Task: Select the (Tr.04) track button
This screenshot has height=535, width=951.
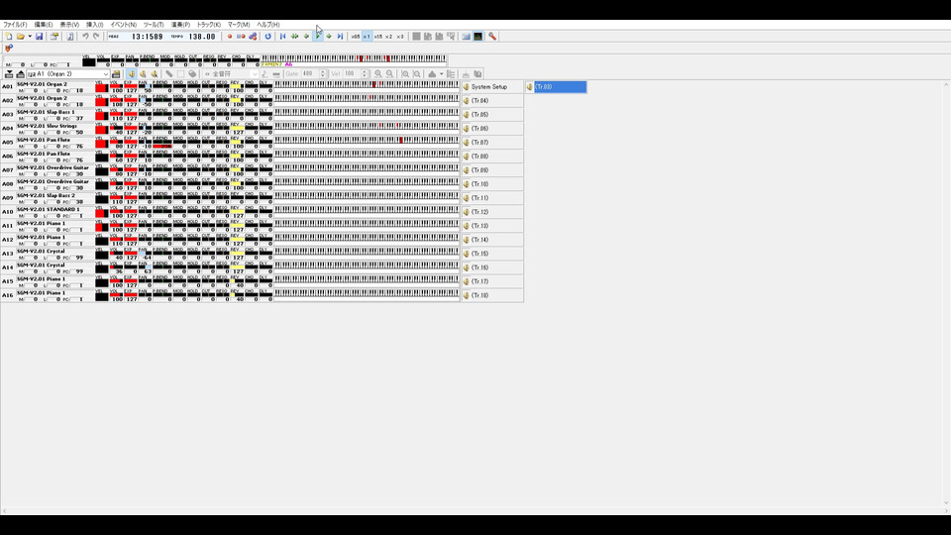Action: pos(492,101)
